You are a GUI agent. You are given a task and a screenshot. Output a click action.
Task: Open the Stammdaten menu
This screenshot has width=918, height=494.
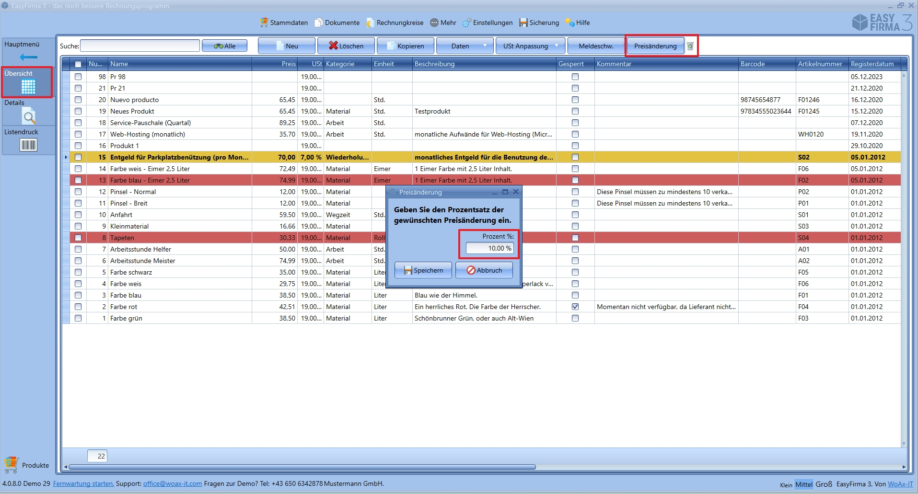[x=284, y=23]
